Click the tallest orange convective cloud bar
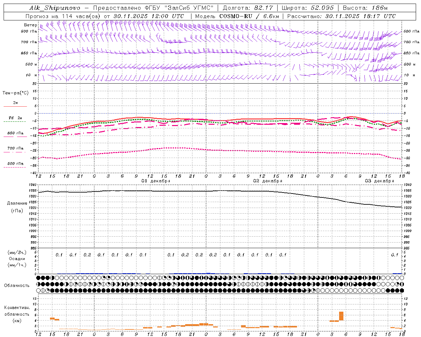 coord(341,316)
